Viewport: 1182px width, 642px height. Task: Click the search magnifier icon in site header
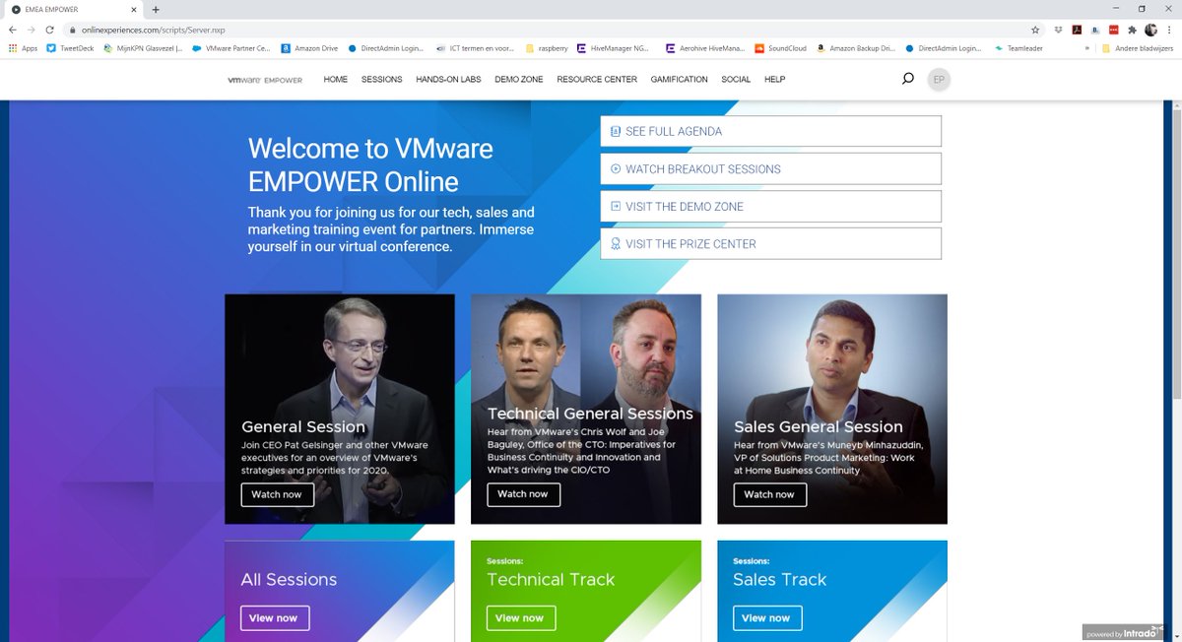[x=908, y=79]
